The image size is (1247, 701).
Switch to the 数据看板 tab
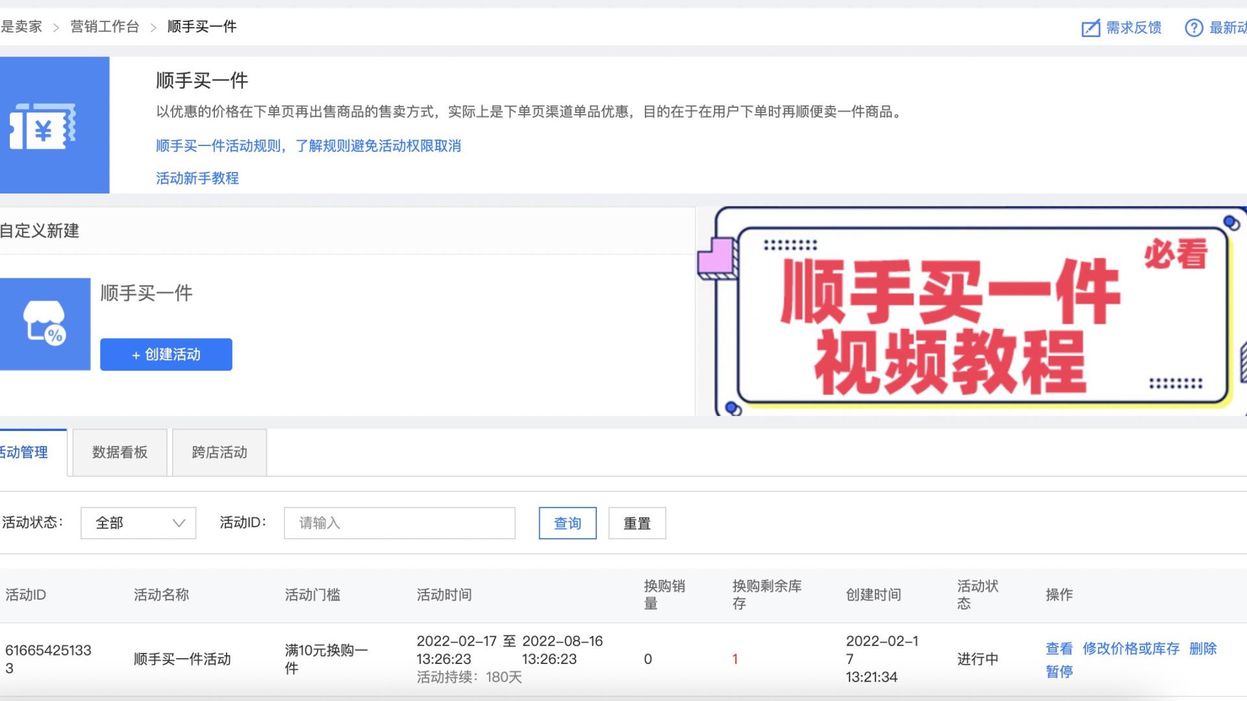pyautogui.click(x=119, y=452)
